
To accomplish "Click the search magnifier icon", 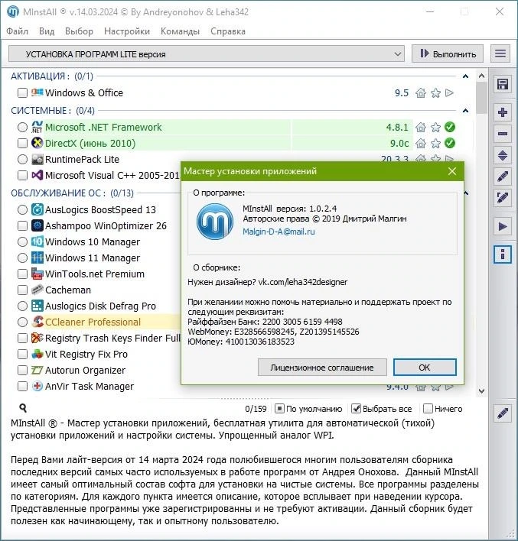I will point(23,408).
